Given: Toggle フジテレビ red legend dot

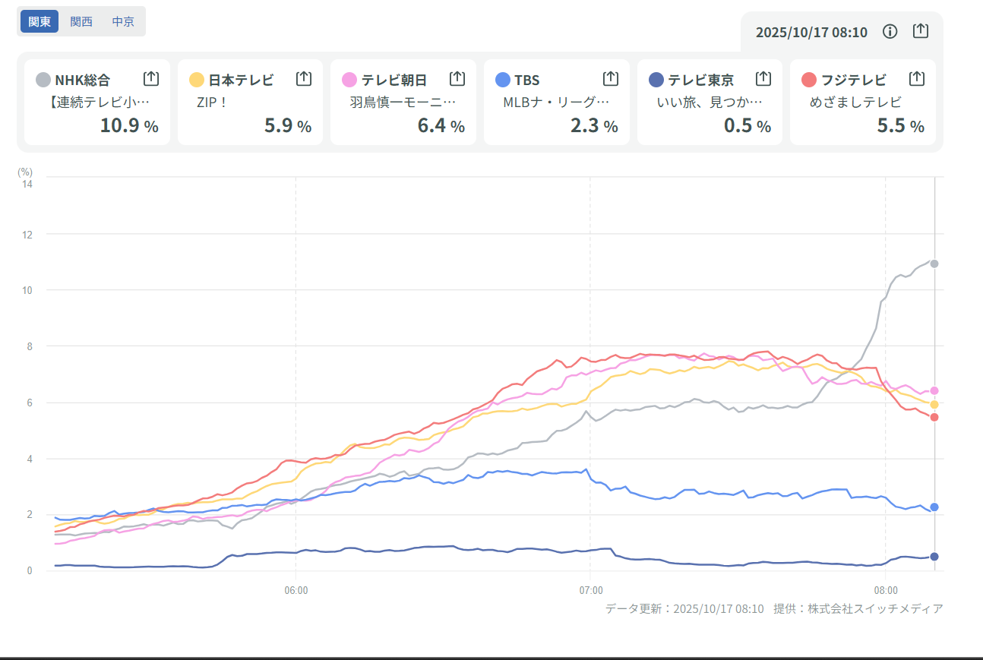Looking at the screenshot, I should tap(809, 80).
